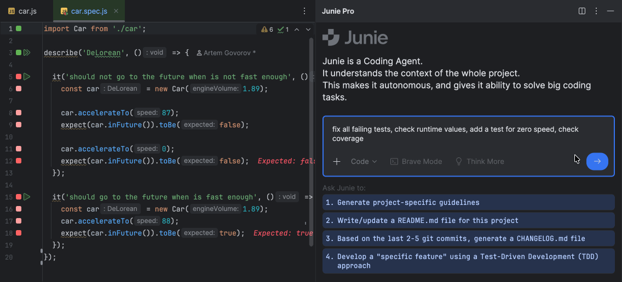Open Junie panel layout split icon
Image resolution: width=622 pixels, height=282 pixels.
(582, 11)
